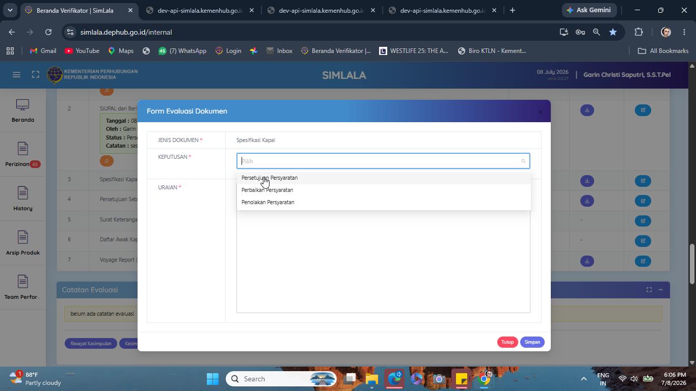Open File Explorer from taskbar

point(371,379)
